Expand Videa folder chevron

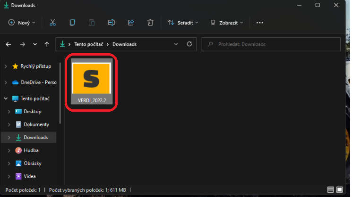click(x=9, y=176)
